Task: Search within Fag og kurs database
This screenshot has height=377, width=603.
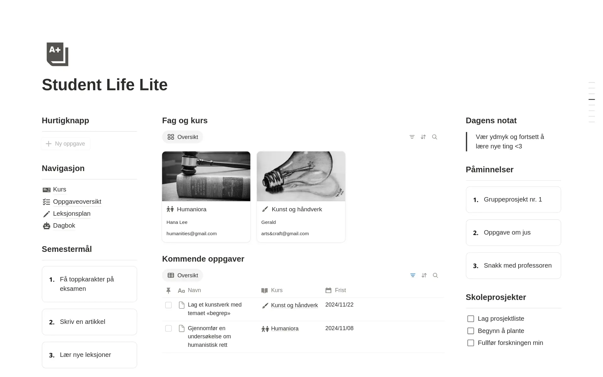Action: pyautogui.click(x=435, y=137)
